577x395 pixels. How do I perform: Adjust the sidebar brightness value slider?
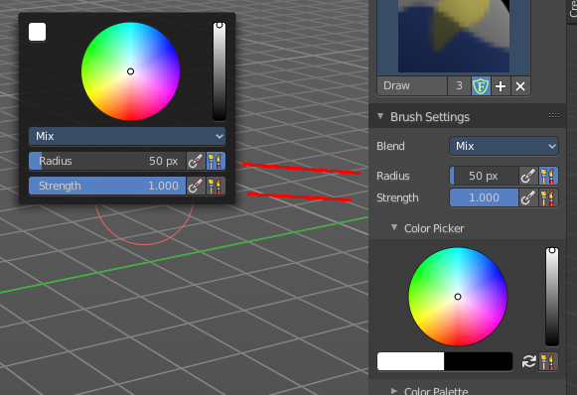pos(552,297)
